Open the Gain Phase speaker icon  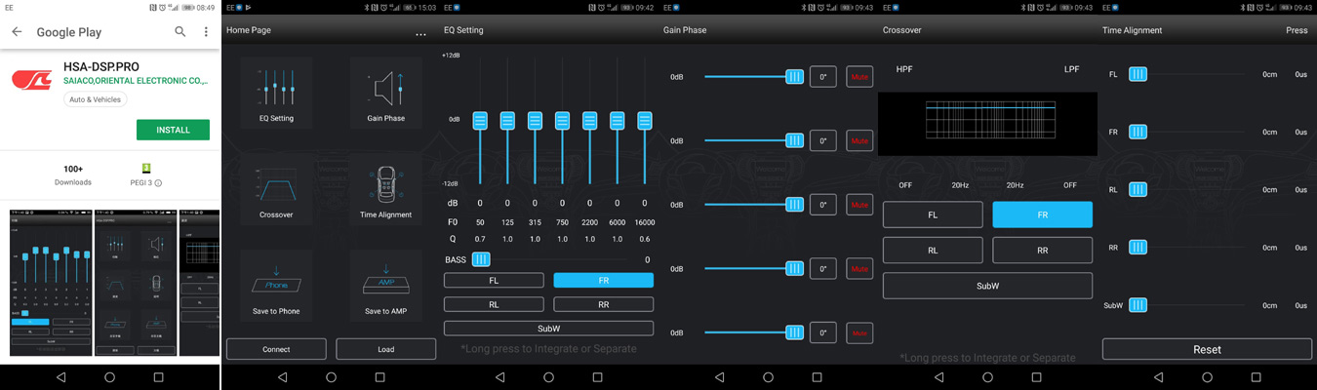[386, 87]
